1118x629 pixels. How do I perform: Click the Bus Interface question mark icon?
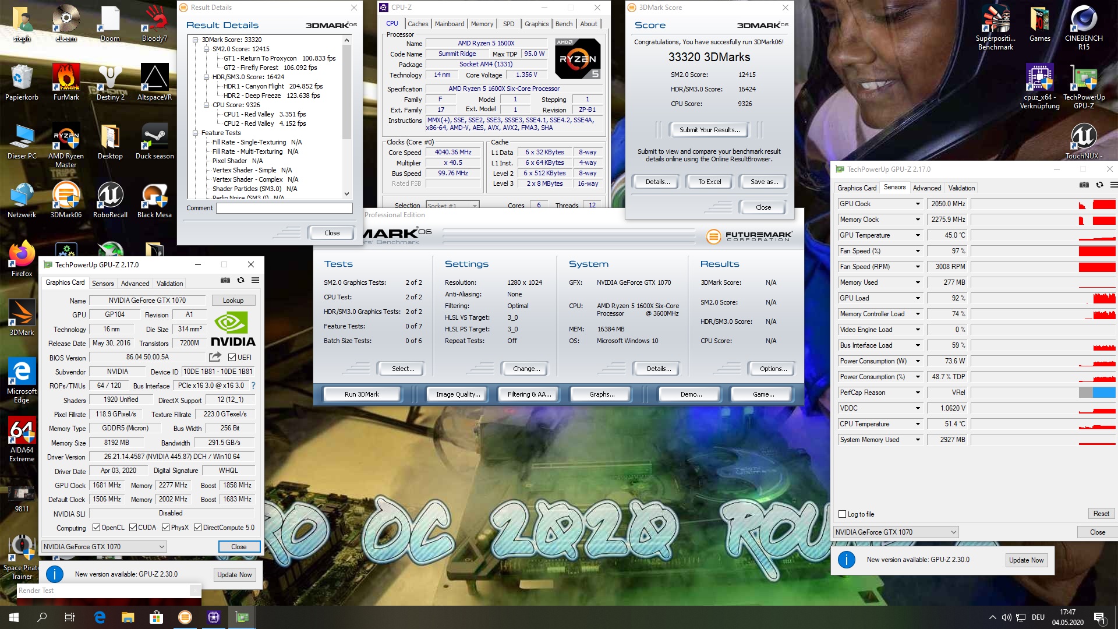(253, 386)
